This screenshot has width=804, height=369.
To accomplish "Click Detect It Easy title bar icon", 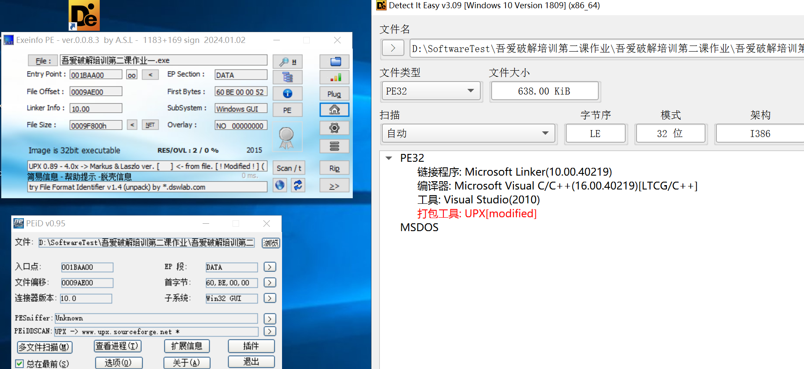I will tap(381, 5).
